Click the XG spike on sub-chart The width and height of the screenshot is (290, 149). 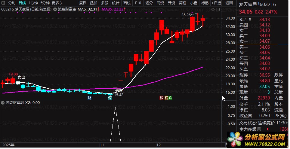(x=116, y=124)
